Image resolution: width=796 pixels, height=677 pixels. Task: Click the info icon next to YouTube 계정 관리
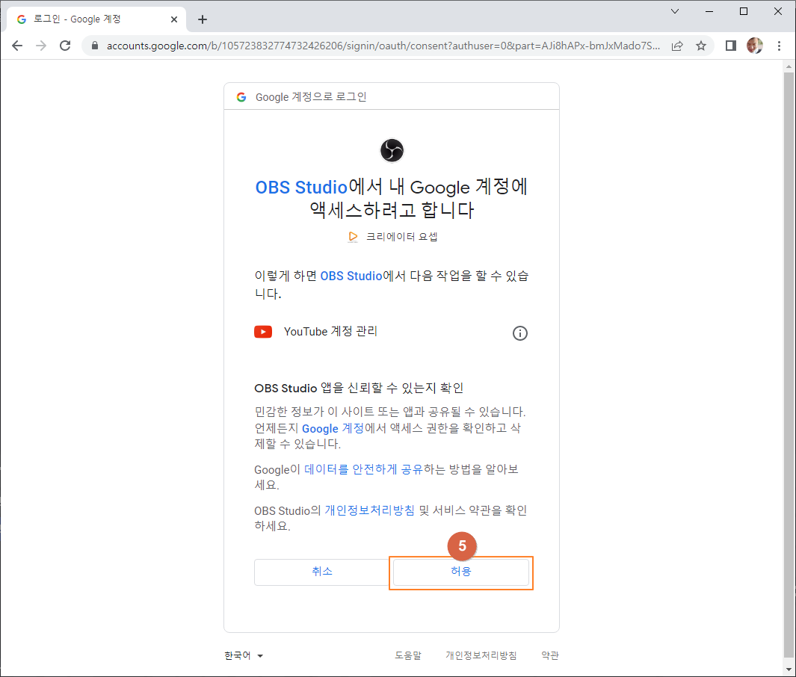[x=520, y=333]
